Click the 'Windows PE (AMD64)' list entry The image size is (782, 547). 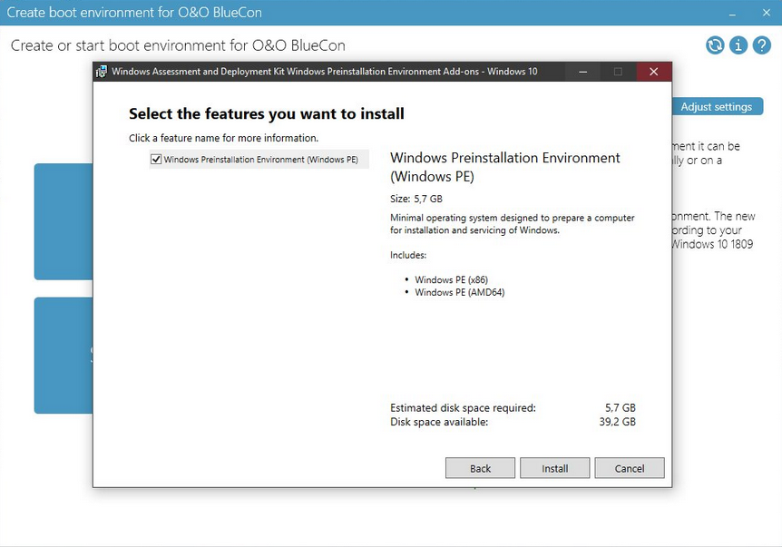[x=460, y=292]
